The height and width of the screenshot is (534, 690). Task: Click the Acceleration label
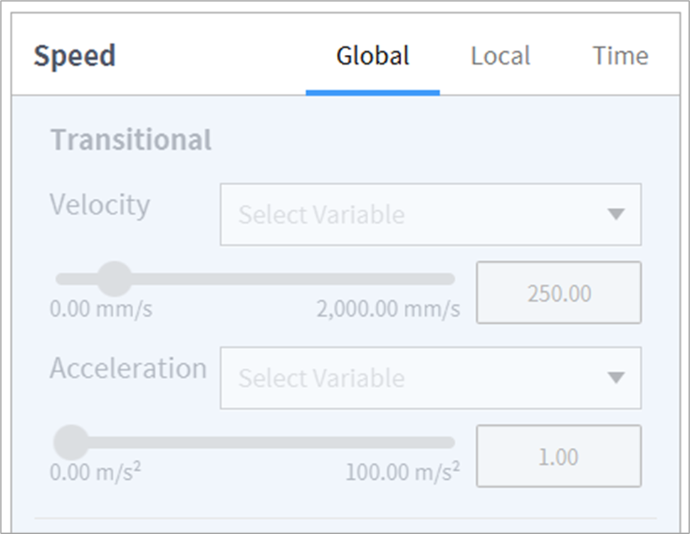(x=128, y=369)
